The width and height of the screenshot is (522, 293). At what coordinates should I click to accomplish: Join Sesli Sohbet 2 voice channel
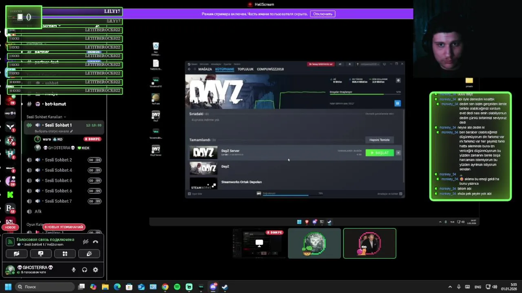click(x=63, y=160)
